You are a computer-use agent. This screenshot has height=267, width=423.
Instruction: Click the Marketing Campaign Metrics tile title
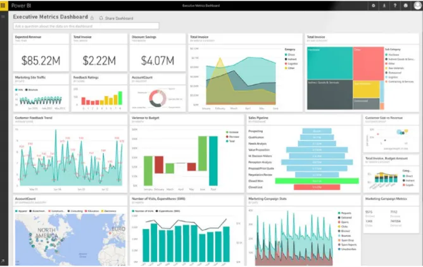386,199
